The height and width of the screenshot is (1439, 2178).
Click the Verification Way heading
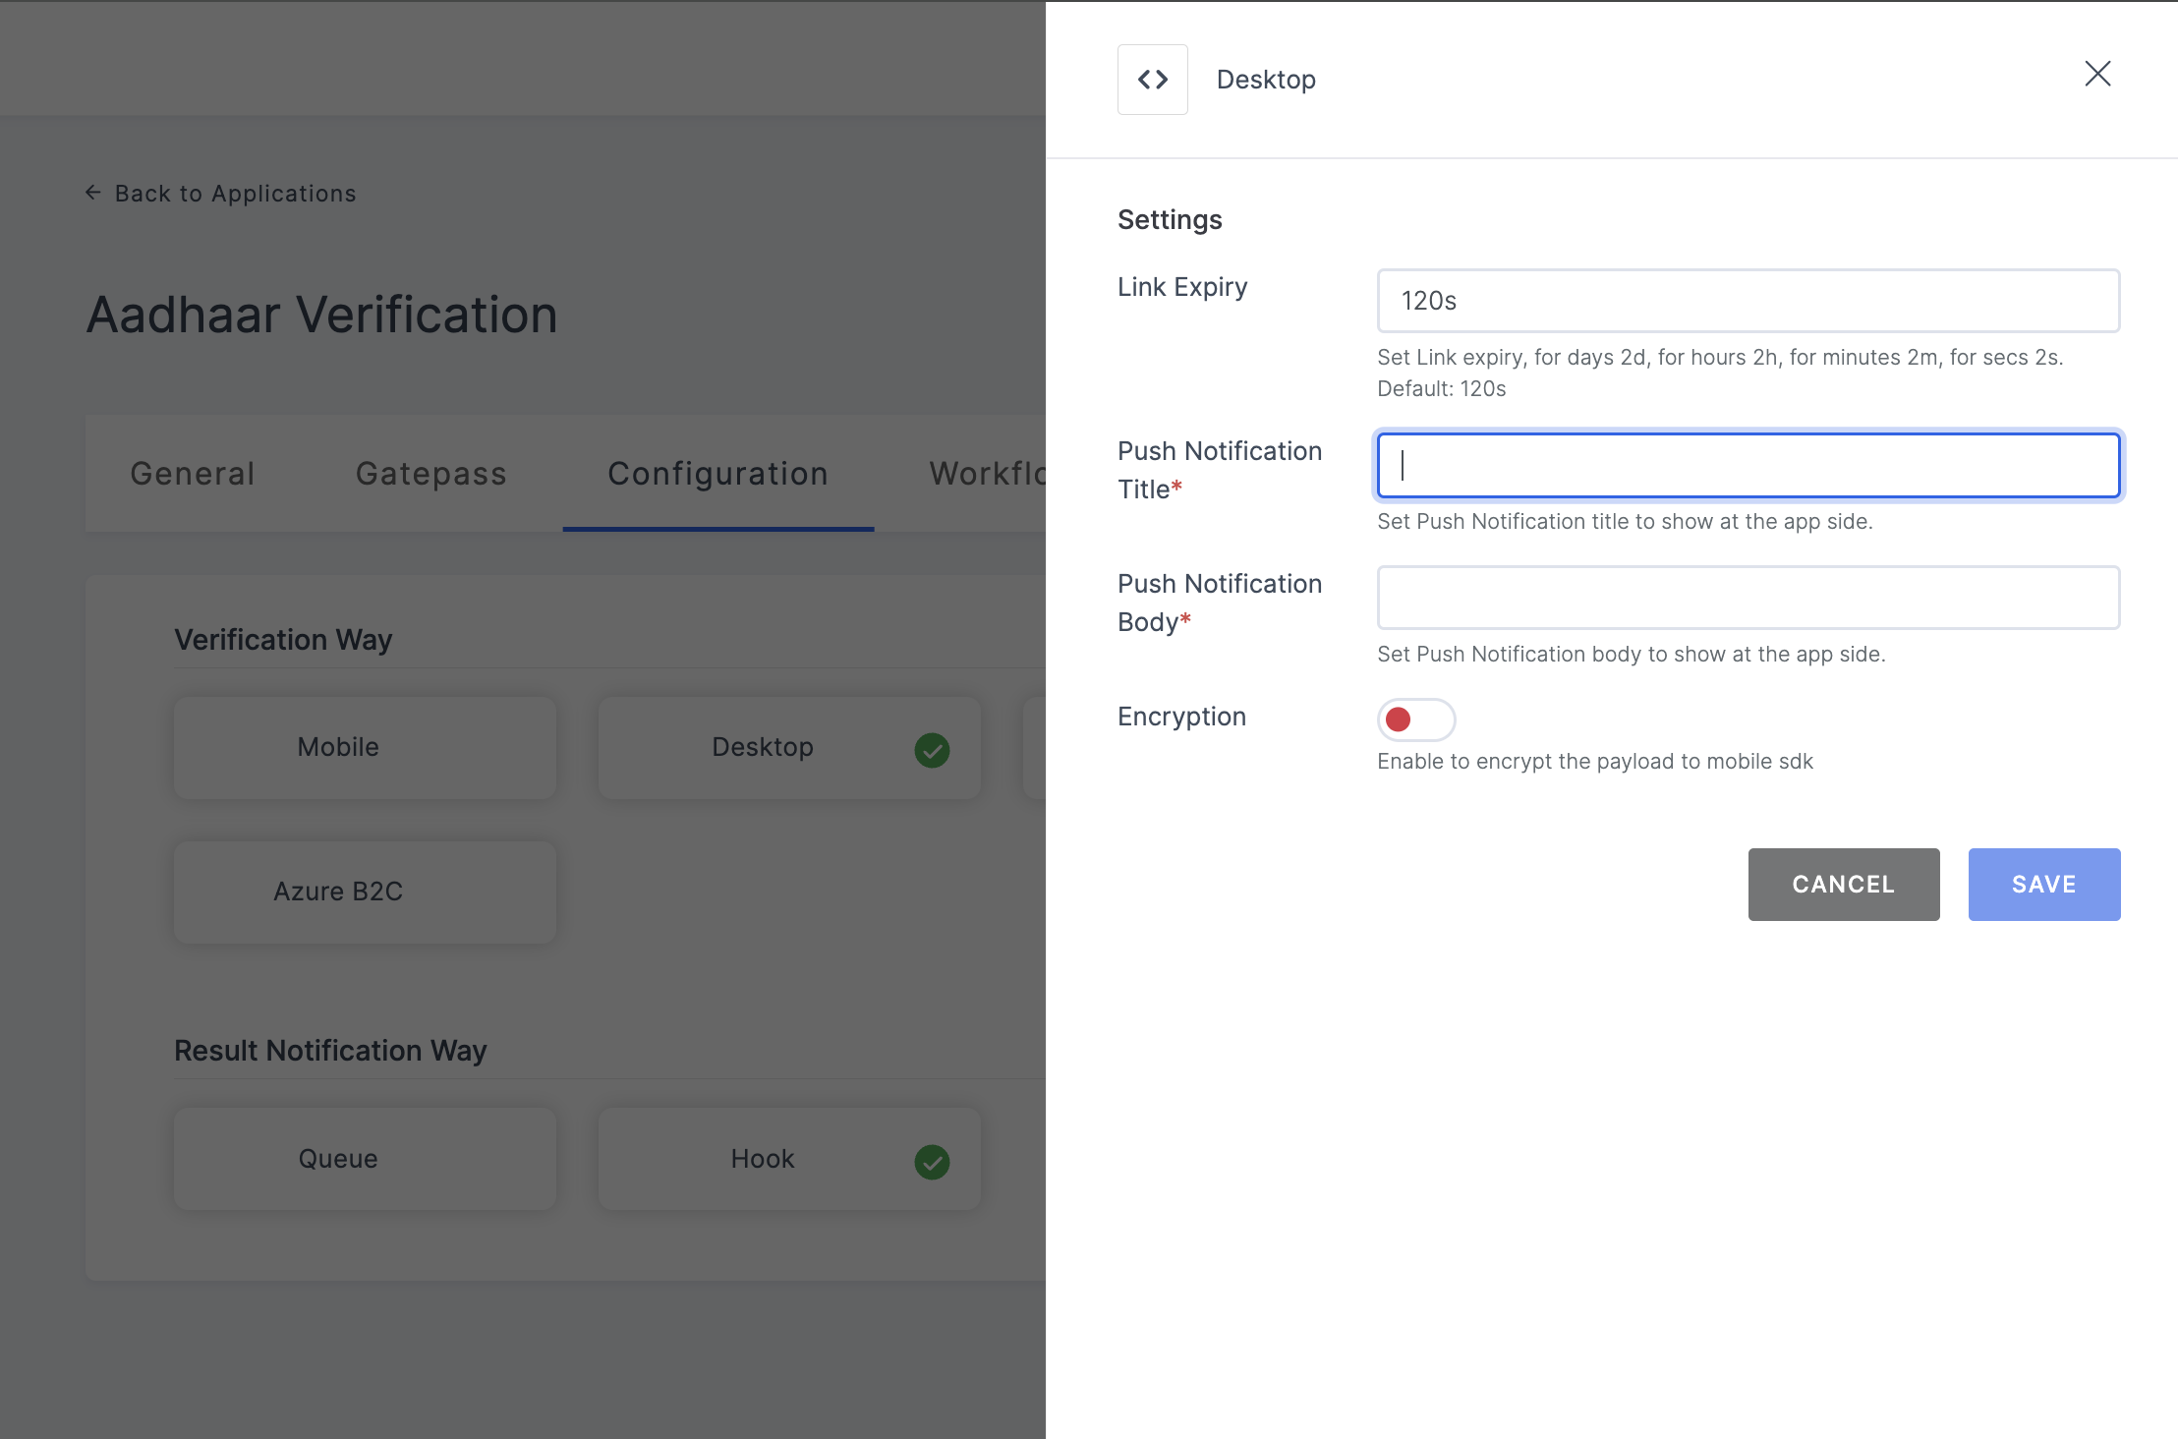[283, 640]
